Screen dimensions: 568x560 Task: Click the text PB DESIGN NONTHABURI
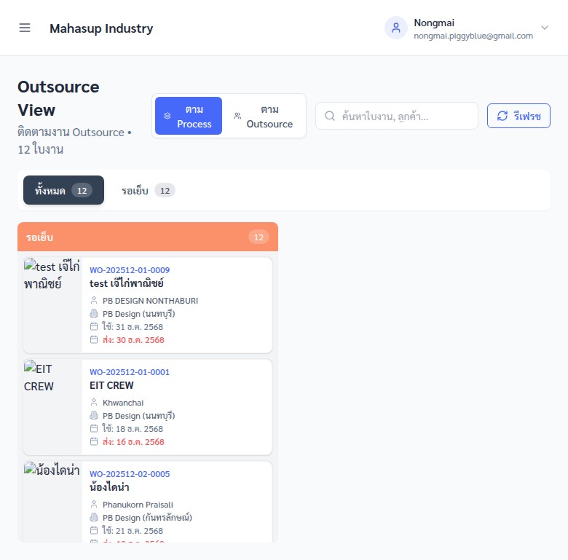pos(150,301)
